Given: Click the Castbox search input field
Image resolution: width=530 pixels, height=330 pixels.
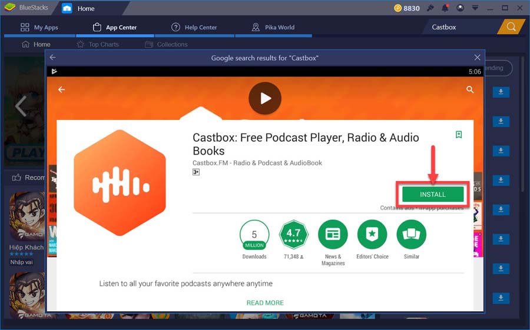Looking at the screenshot, I should pos(460,27).
